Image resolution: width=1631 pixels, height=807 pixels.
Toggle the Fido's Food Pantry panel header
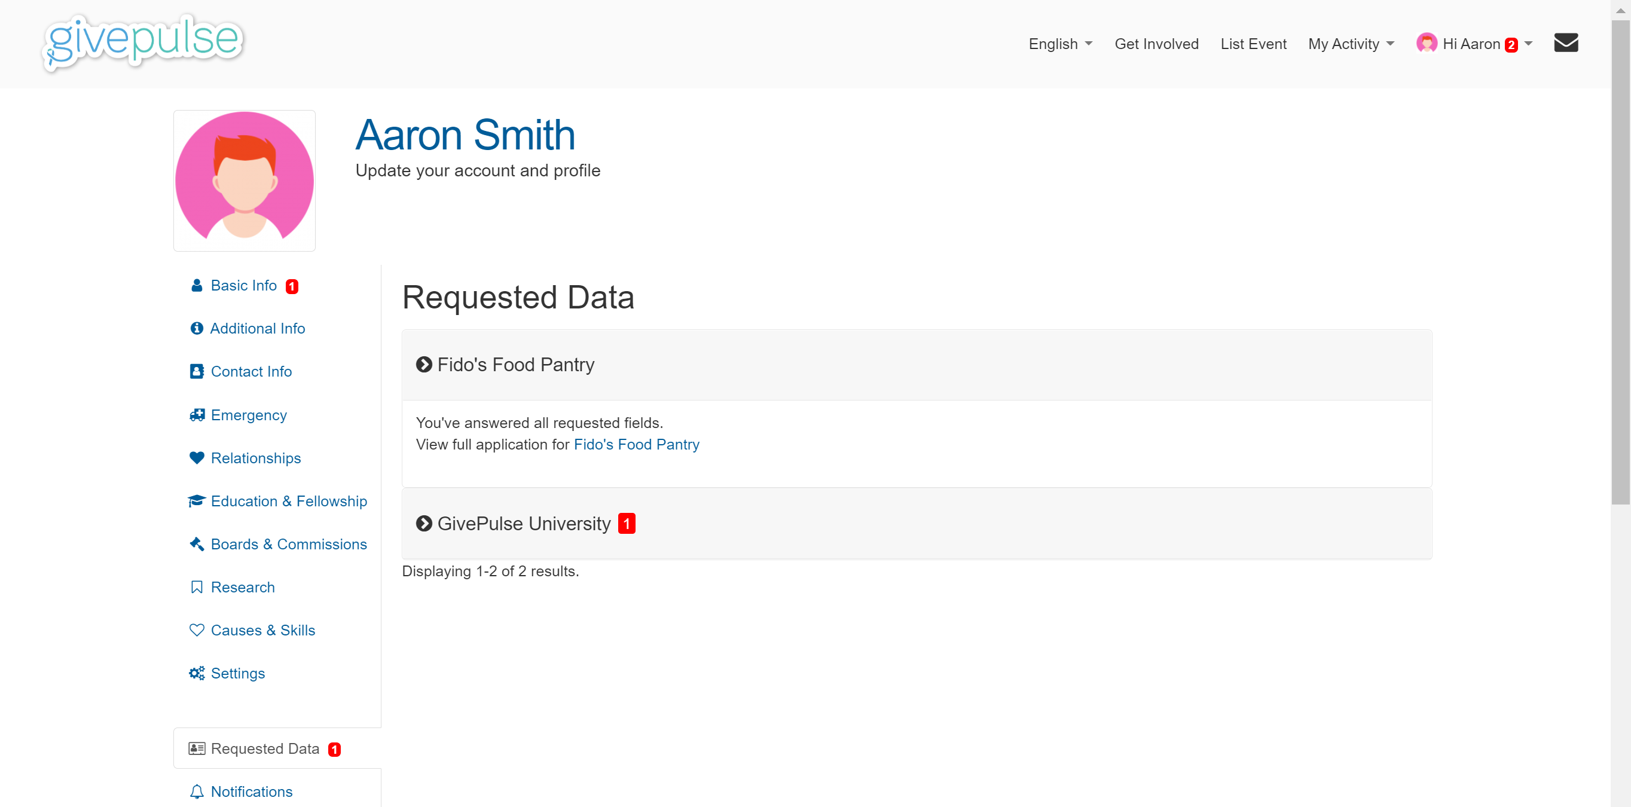[x=917, y=365]
